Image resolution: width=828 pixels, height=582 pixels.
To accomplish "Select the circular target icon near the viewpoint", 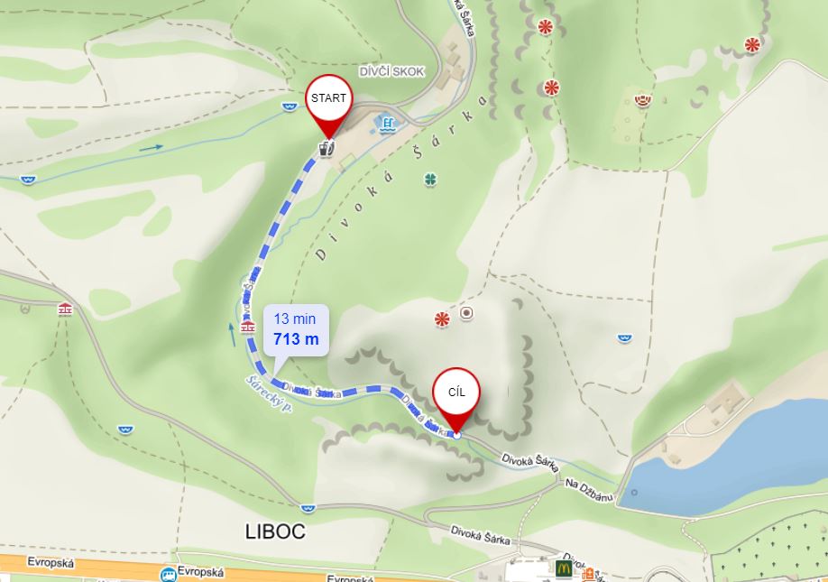I will pyautogui.click(x=465, y=313).
